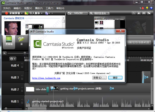Screen dimensions: 155x112
Task: Open the Clip Bin (剪辑箱) tab
Action: tap(9, 42)
